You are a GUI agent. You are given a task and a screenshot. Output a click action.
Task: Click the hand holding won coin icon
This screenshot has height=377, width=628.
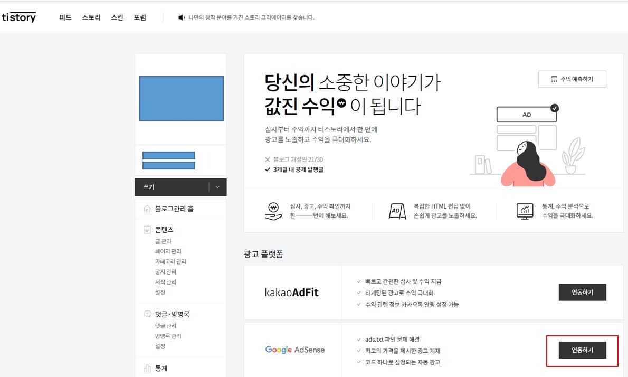pos(273,211)
